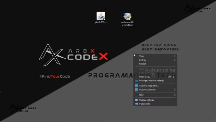
Task: Click the Graphics Properties icon in menu
Action: coord(136,86)
